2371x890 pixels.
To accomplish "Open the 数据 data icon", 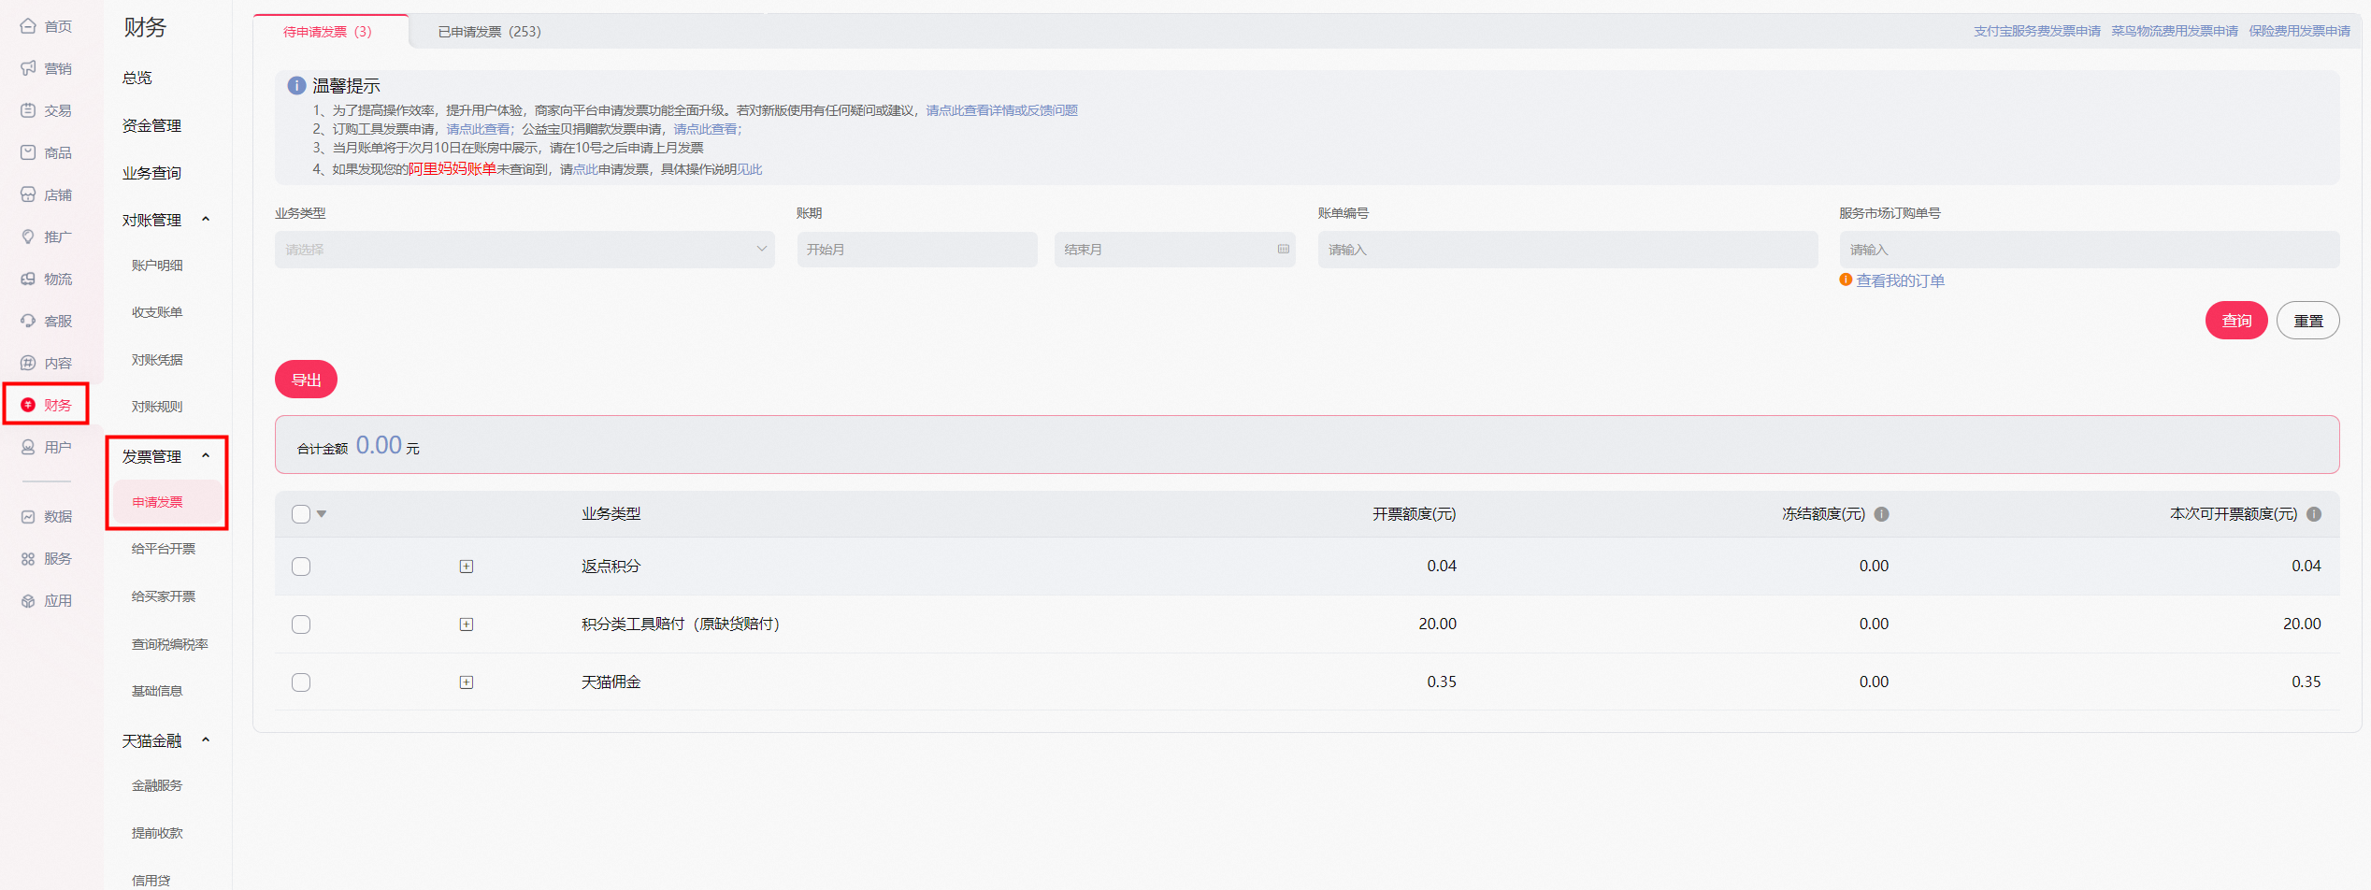I will tap(28, 516).
